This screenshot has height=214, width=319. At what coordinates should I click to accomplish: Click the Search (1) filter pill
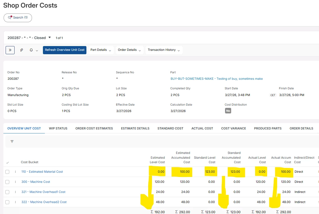pyautogui.click(x=18, y=18)
